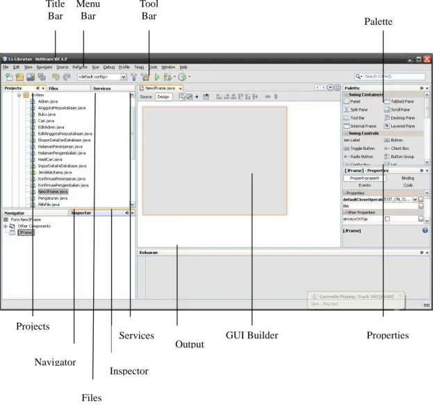Viewport: 435px width, 412px height.
Task: Click the Search (Ctrl+I) field
Action: coord(390,76)
